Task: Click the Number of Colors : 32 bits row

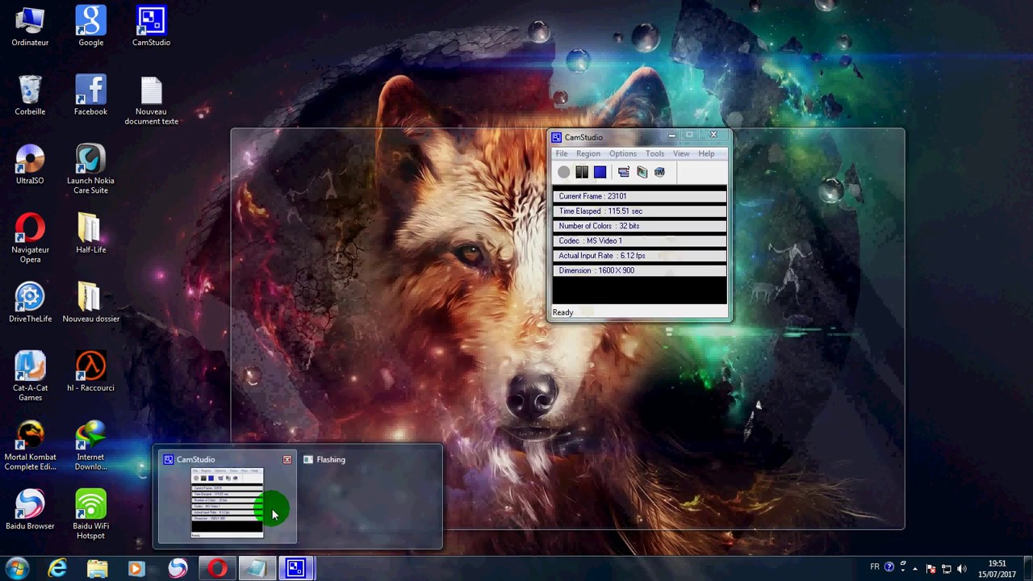Action: click(x=639, y=226)
